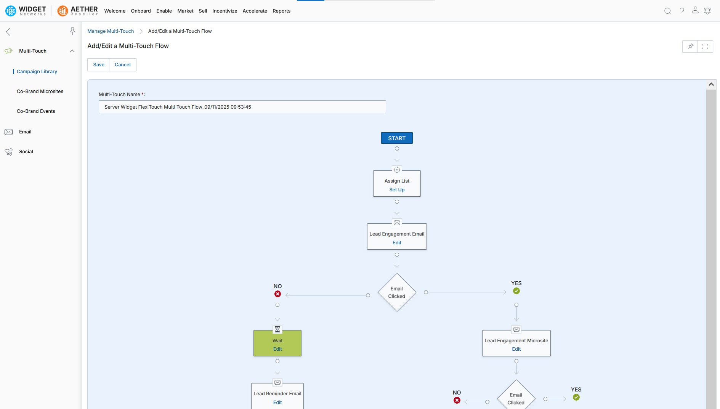Pin the sidebar with pushpin icon
This screenshot has height=409, width=720.
coord(72,31)
